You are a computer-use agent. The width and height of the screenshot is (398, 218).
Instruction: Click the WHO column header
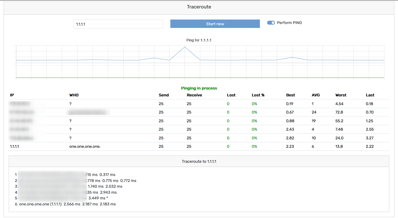[x=74, y=95]
